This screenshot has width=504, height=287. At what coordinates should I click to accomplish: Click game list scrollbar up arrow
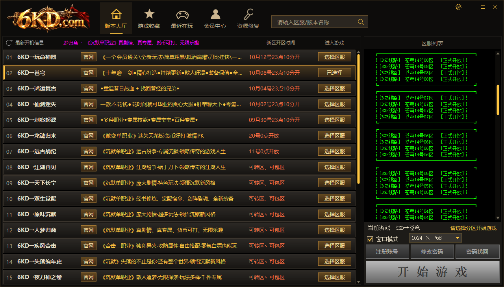pyautogui.click(x=358, y=51)
